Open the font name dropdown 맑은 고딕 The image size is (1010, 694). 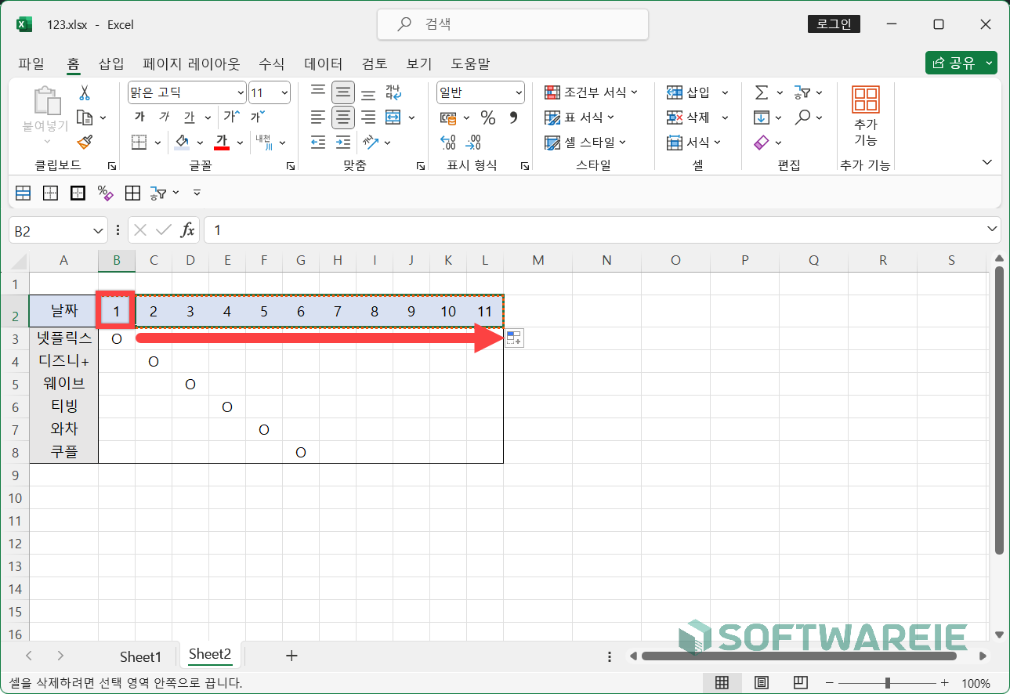click(241, 92)
